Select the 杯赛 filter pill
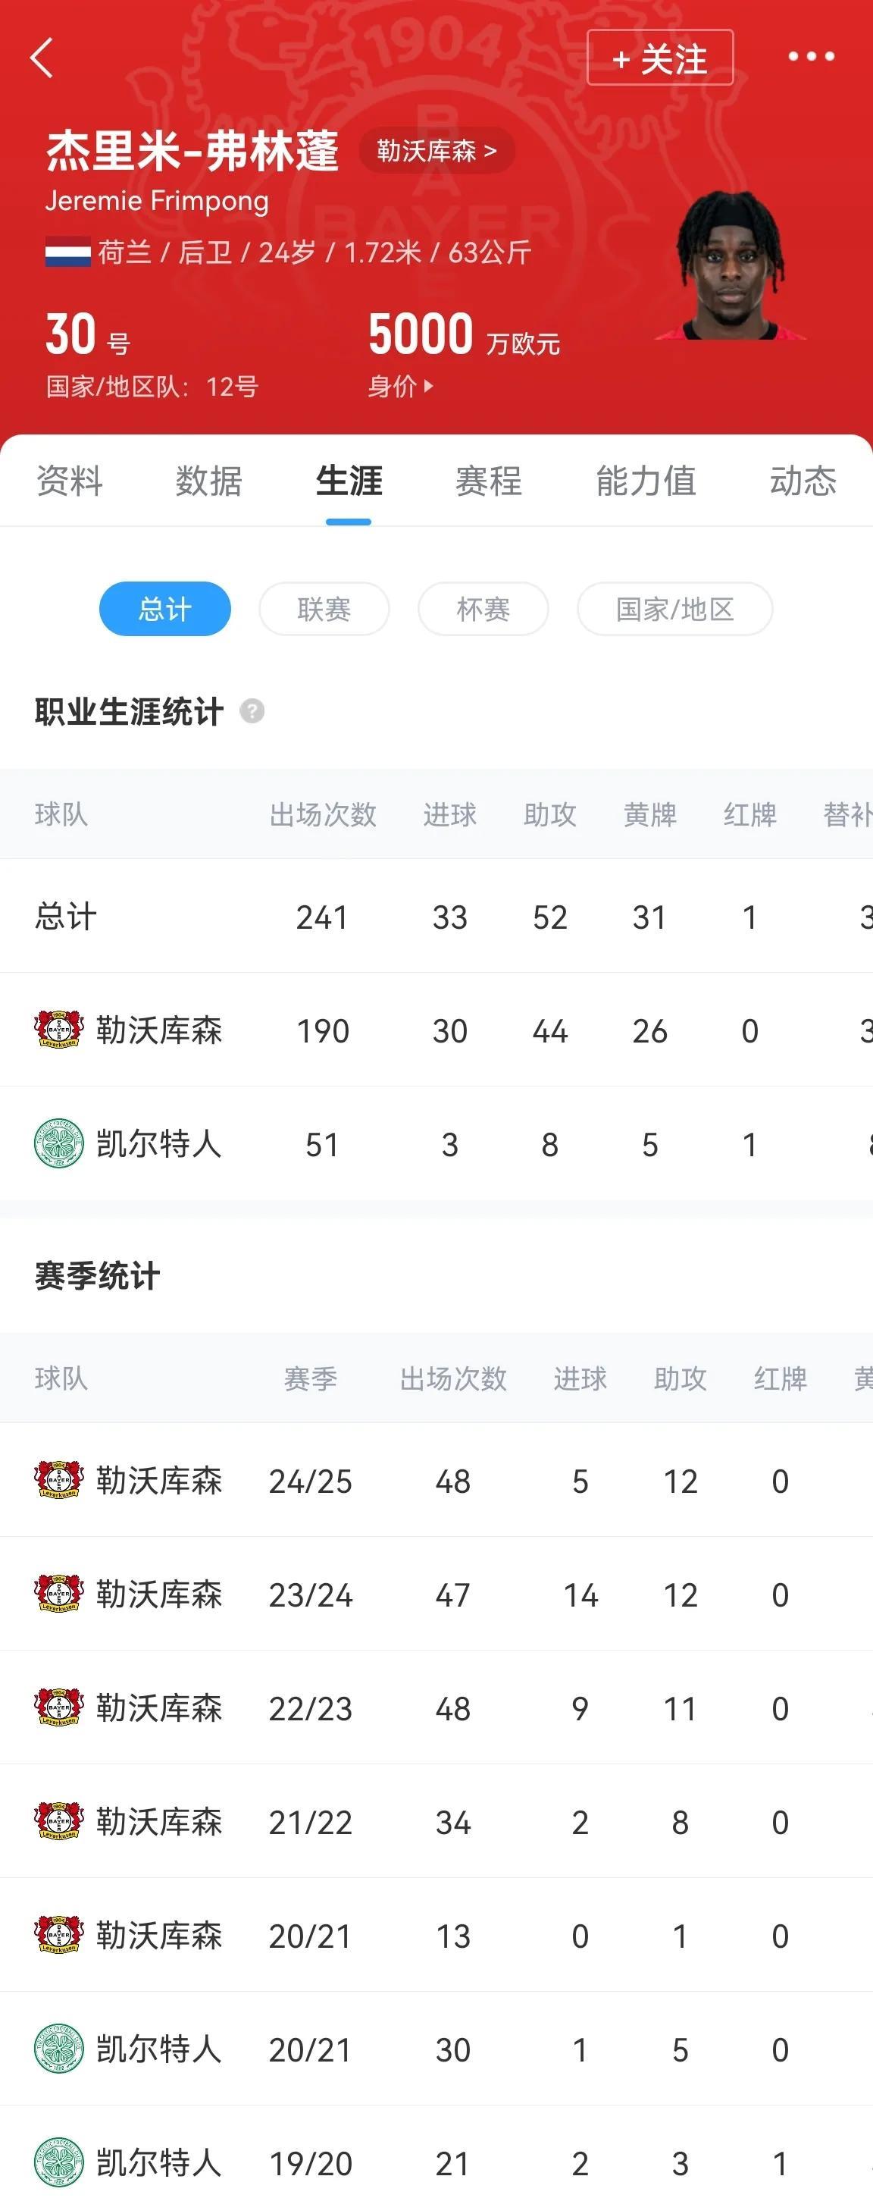 point(483,610)
